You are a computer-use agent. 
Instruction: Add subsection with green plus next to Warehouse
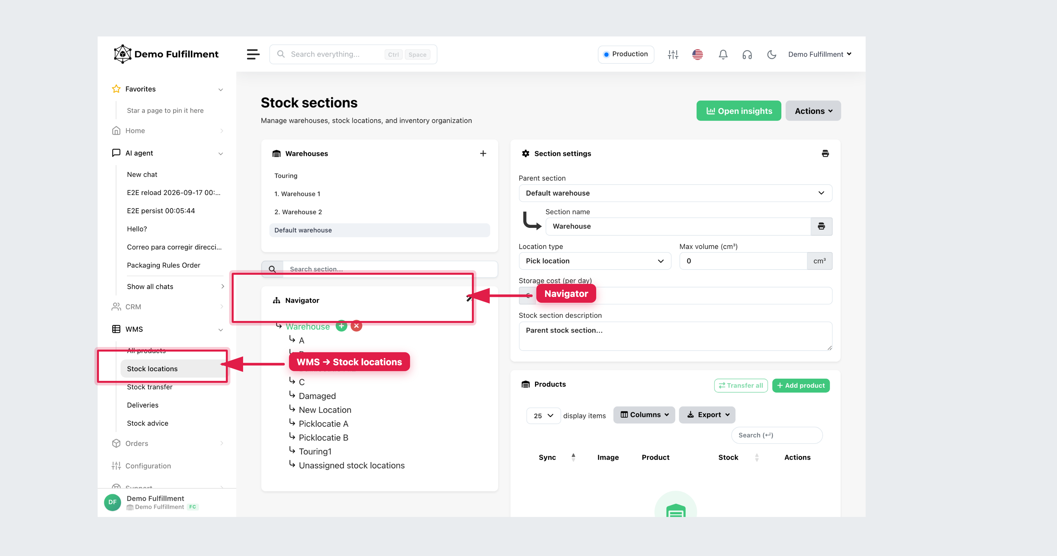(341, 326)
